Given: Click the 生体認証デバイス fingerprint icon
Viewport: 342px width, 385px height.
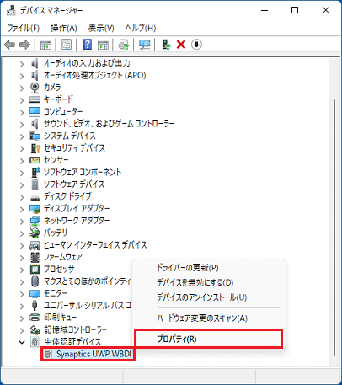Looking at the screenshot, I should tap(35, 342).
